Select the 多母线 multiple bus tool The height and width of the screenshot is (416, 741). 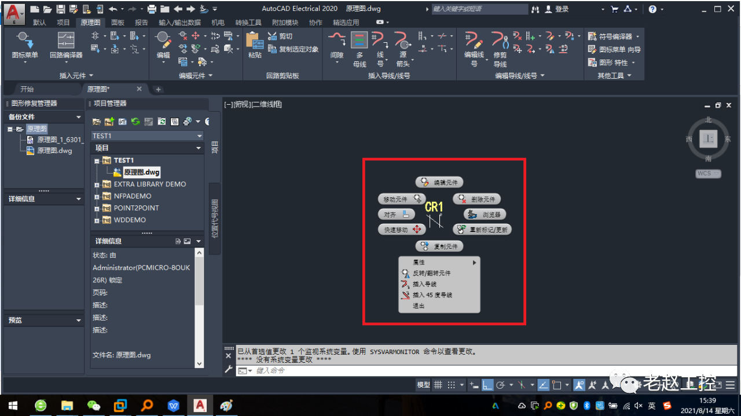(x=360, y=49)
